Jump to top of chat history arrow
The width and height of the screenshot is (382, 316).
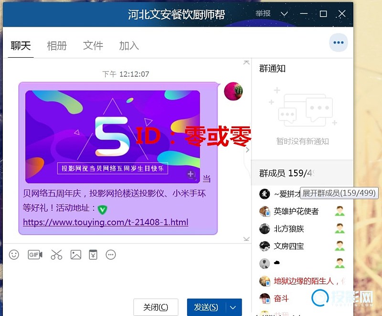246,62
